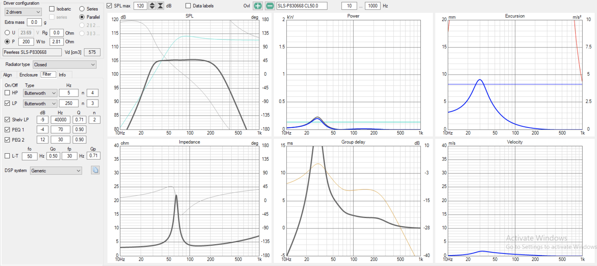Check the Data labels checkbox
The width and height of the screenshot is (597, 266).
point(188,6)
